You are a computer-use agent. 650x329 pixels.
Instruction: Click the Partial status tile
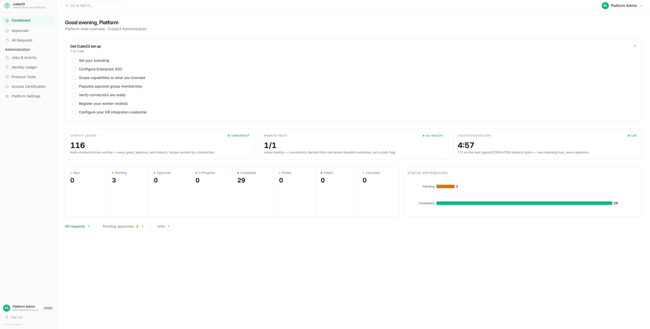click(295, 192)
